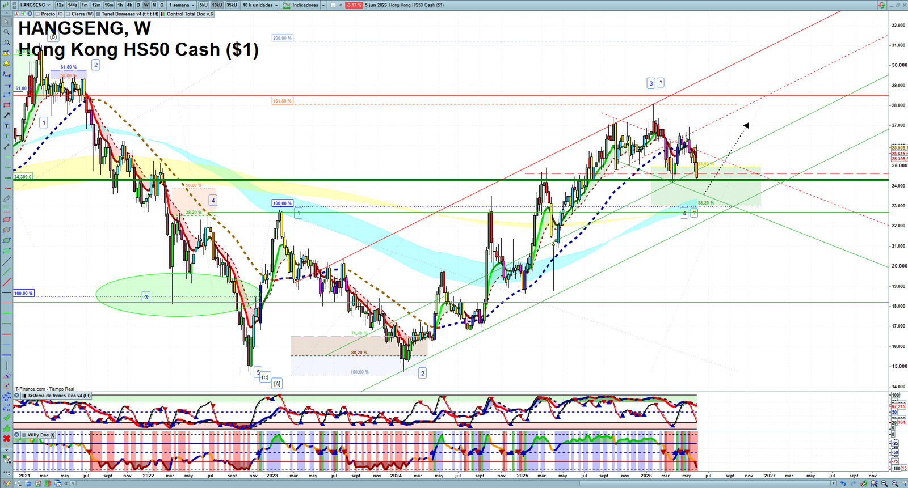Viewport: 908px width, 488px height.
Task: Select the 12m timeframe tab
Action: click(96, 5)
